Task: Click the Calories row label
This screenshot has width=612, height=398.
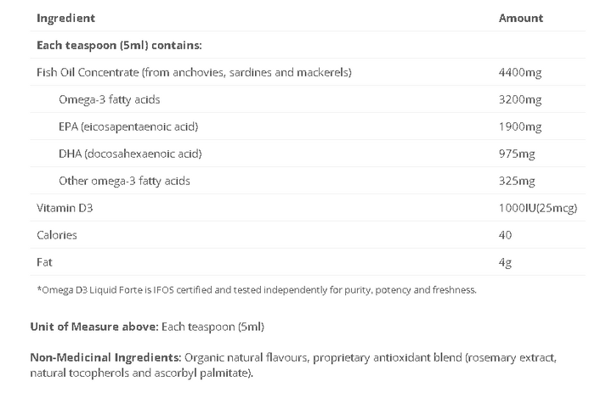Action: pyautogui.click(x=57, y=235)
